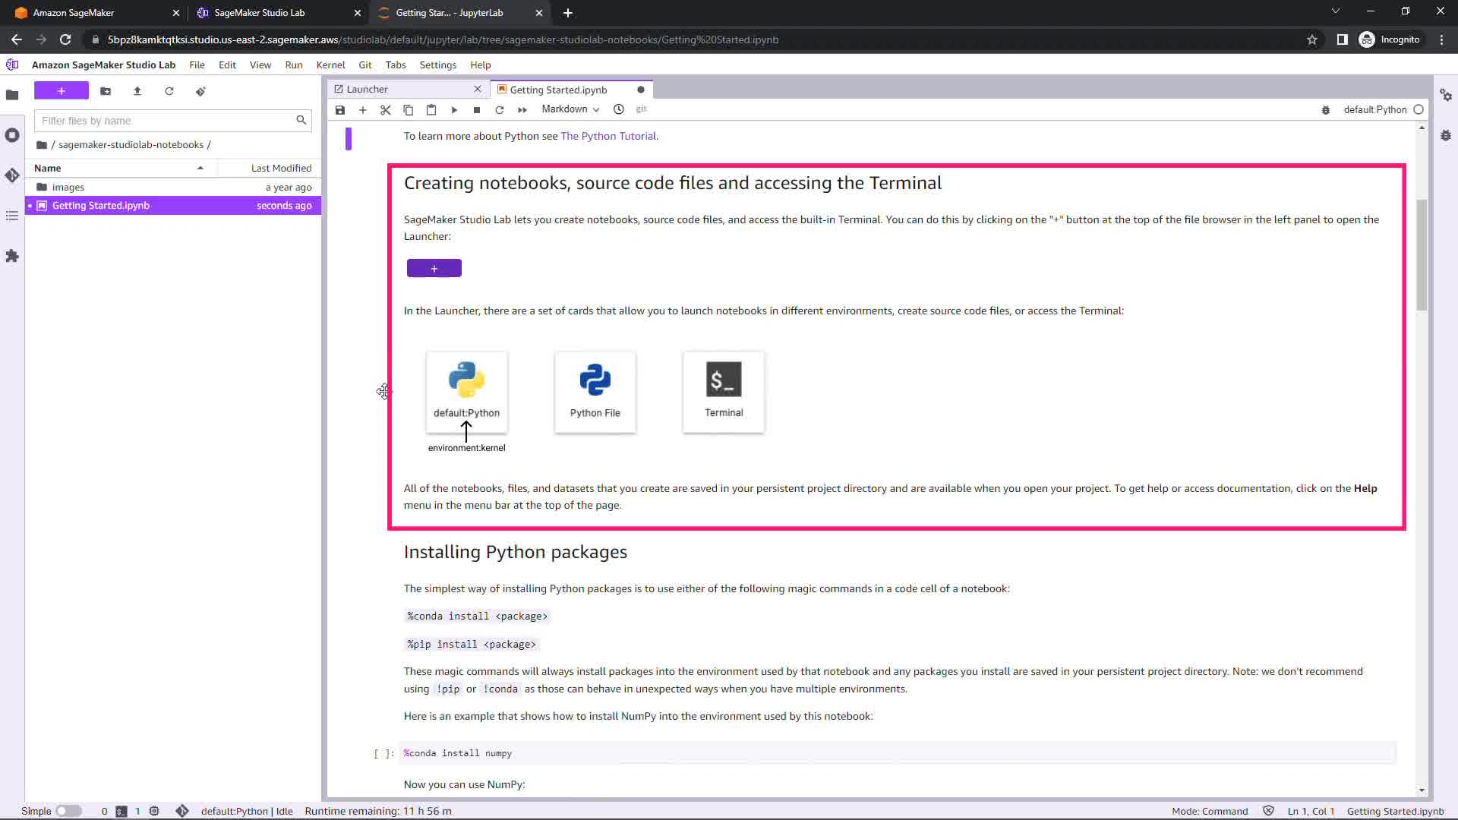Click the purple new launcher plus button
This screenshot has width=1458, height=820.
[62, 91]
